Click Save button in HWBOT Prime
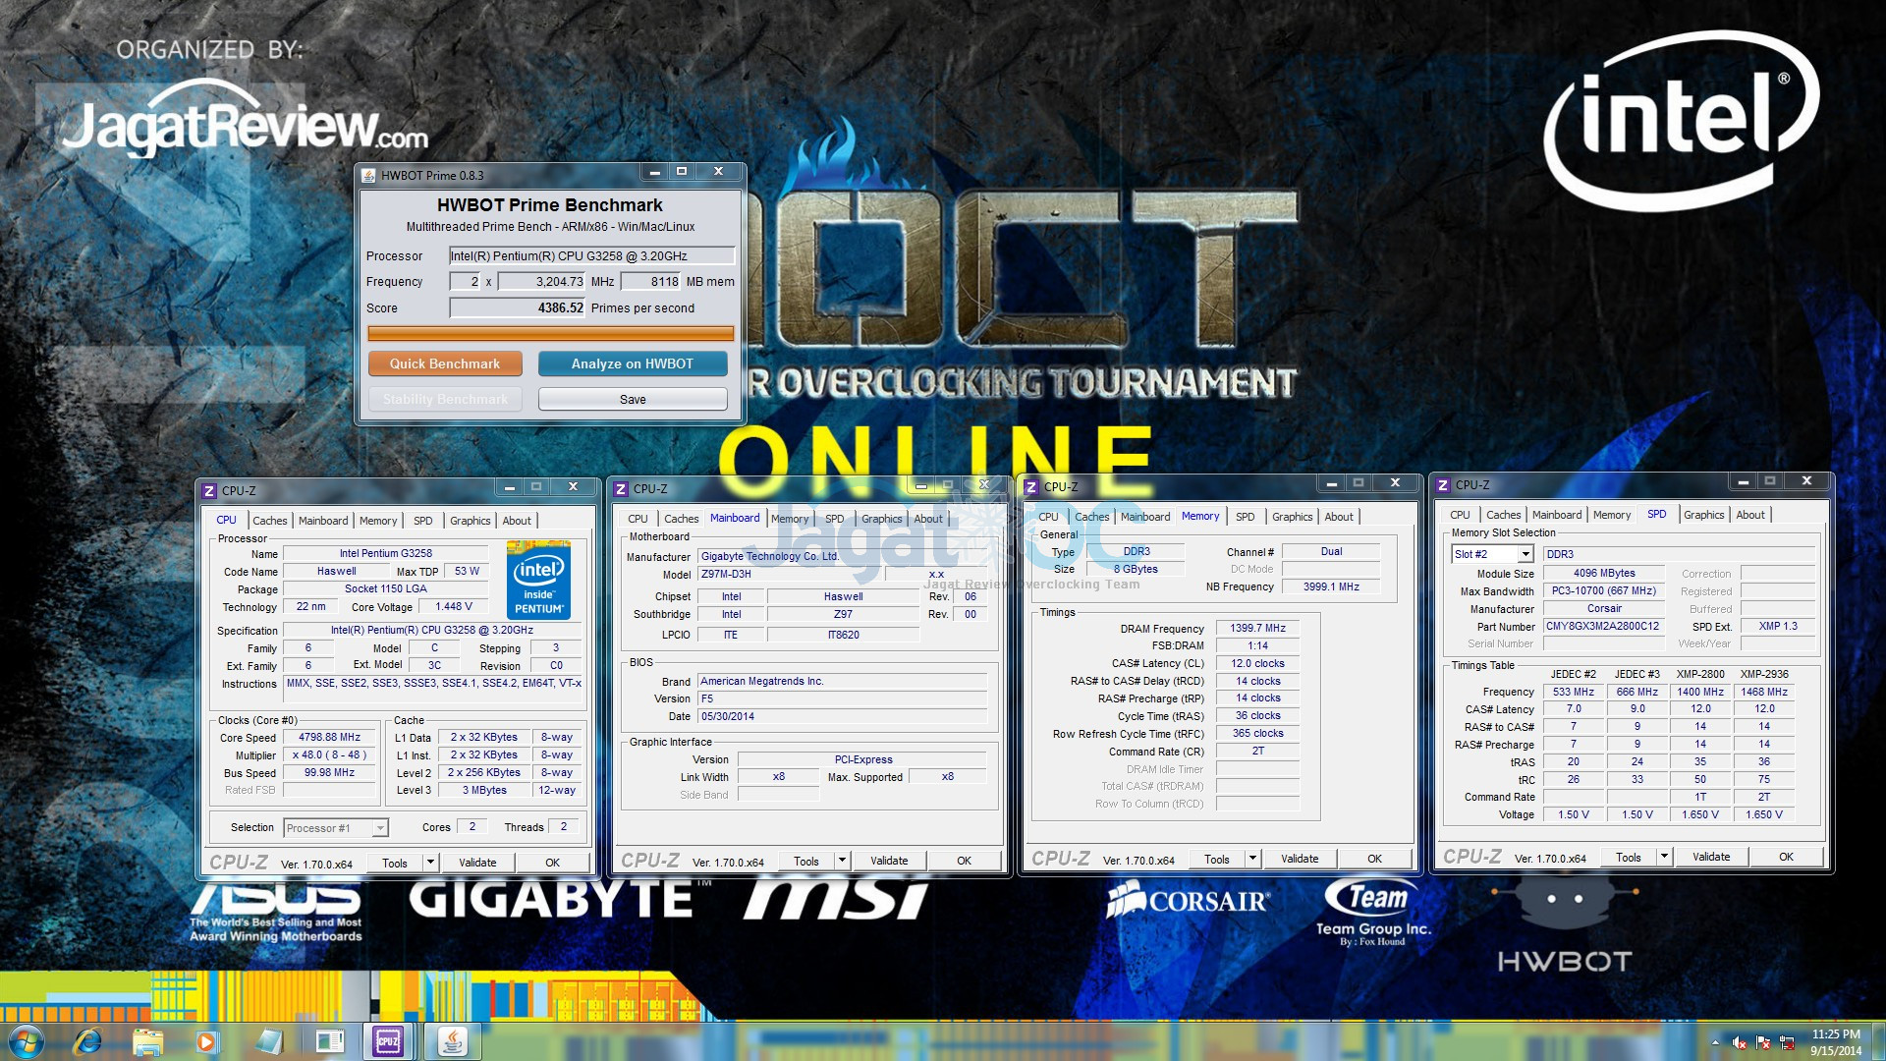This screenshot has width=1886, height=1061. [633, 399]
